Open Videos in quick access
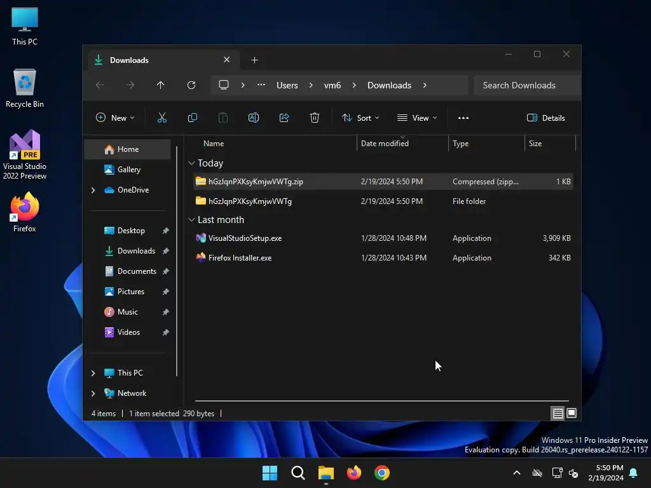 (x=127, y=332)
